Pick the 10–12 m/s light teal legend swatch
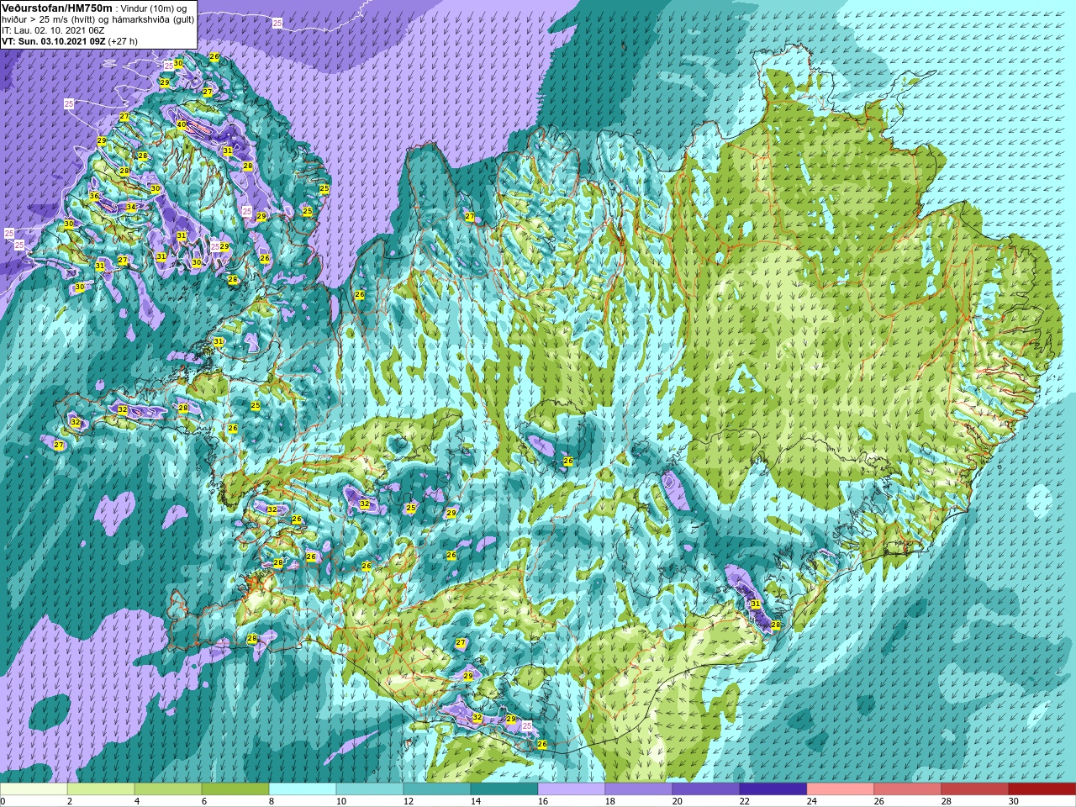The height and width of the screenshot is (807, 1076). tap(370, 789)
